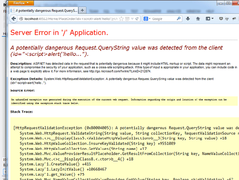This screenshot has height=180, width=239.
Task: Go back with the back arrow button
Action: click(14, 19)
